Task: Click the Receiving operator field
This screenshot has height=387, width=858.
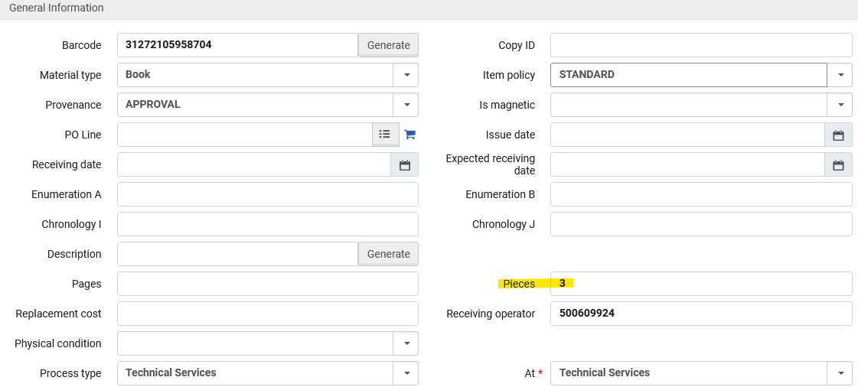Action: click(x=700, y=314)
